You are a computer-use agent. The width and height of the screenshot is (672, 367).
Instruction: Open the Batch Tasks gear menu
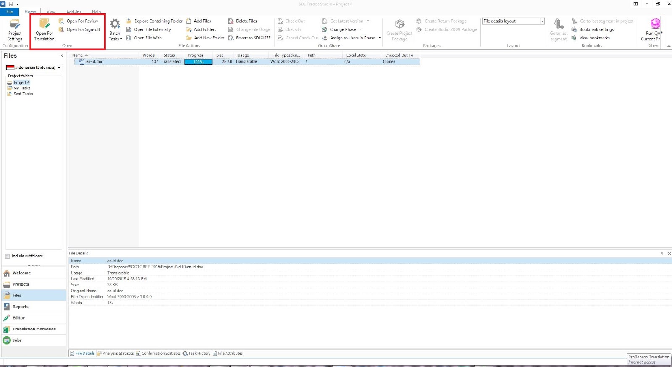(x=115, y=29)
